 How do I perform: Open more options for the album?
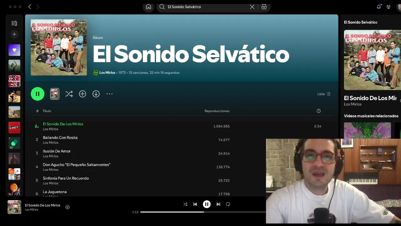click(109, 94)
